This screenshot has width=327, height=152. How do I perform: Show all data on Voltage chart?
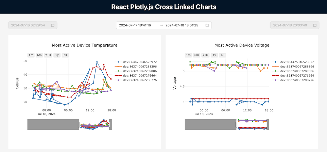pyautogui.click(x=222, y=55)
